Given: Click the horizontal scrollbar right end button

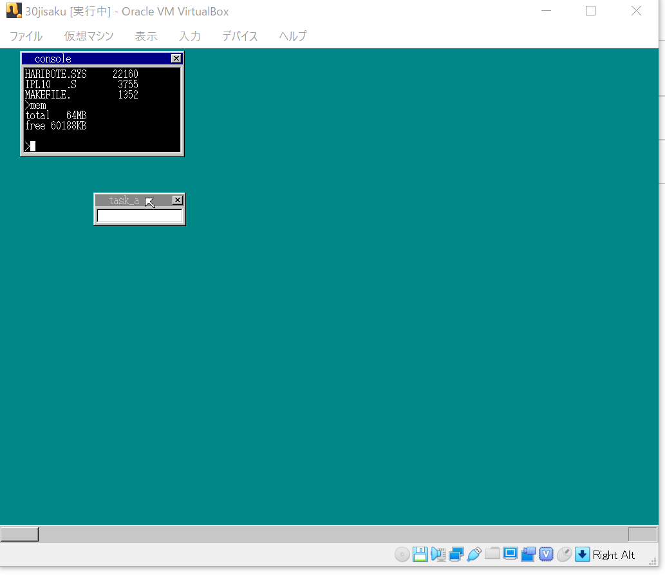Looking at the screenshot, I should click(642, 534).
